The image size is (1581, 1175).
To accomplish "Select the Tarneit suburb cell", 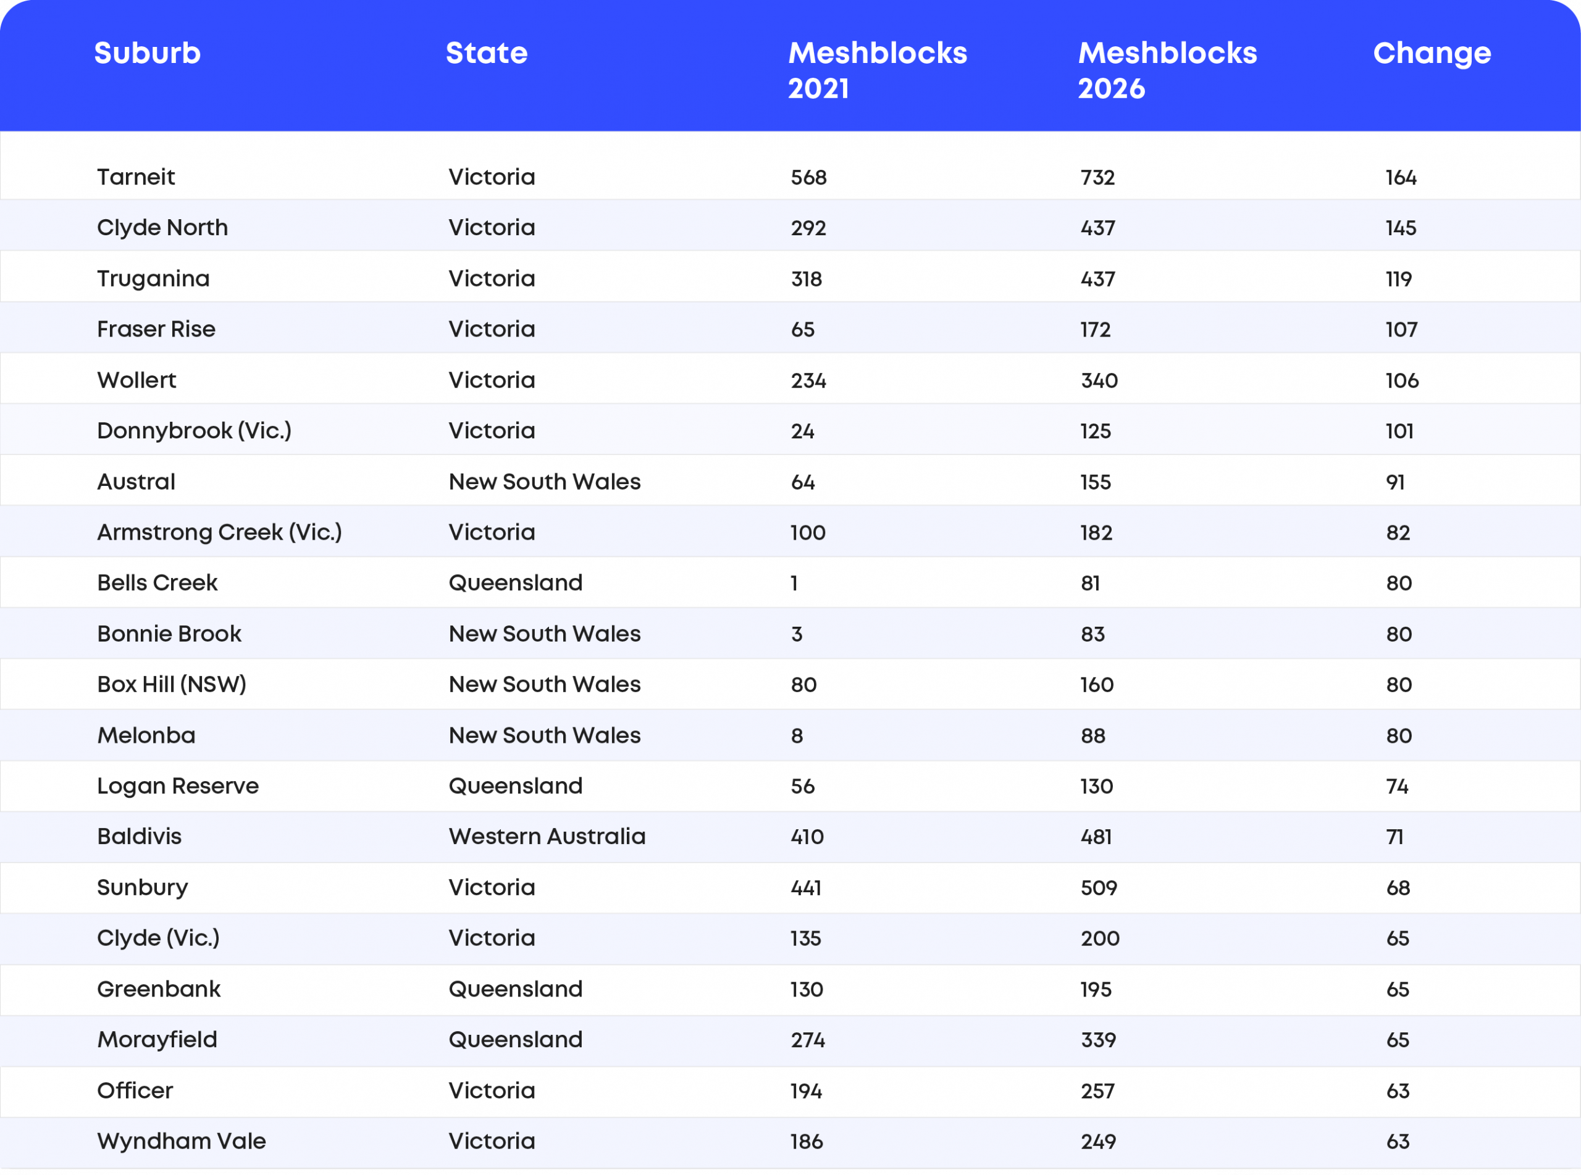I will [x=136, y=177].
